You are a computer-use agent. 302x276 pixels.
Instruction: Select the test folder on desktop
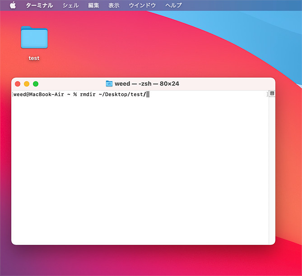(34, 37)
